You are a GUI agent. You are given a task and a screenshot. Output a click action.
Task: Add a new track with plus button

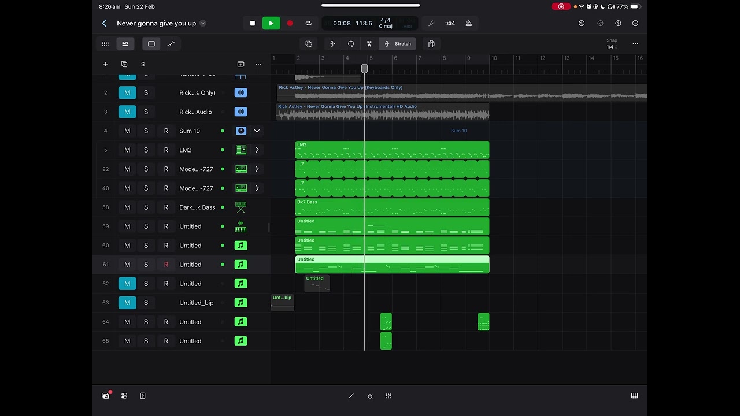(x=105, y=64)
